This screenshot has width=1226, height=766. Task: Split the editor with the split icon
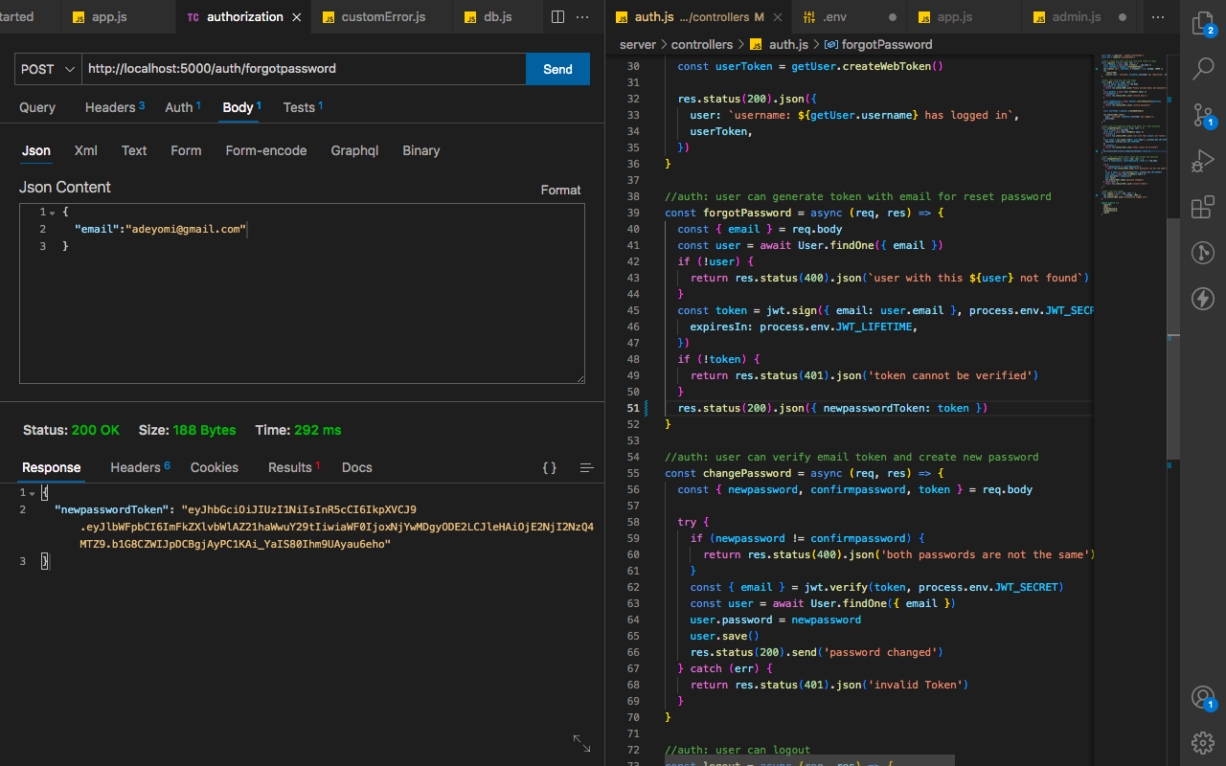pyautogui.click(x=558, y=16)
